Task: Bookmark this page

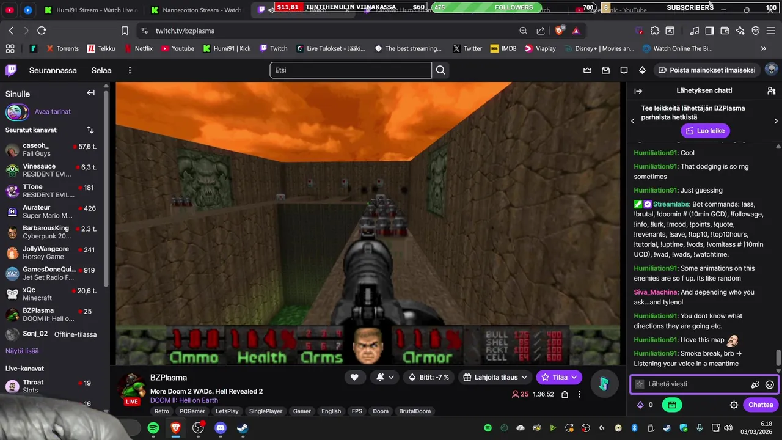Action: coord(125,31)
